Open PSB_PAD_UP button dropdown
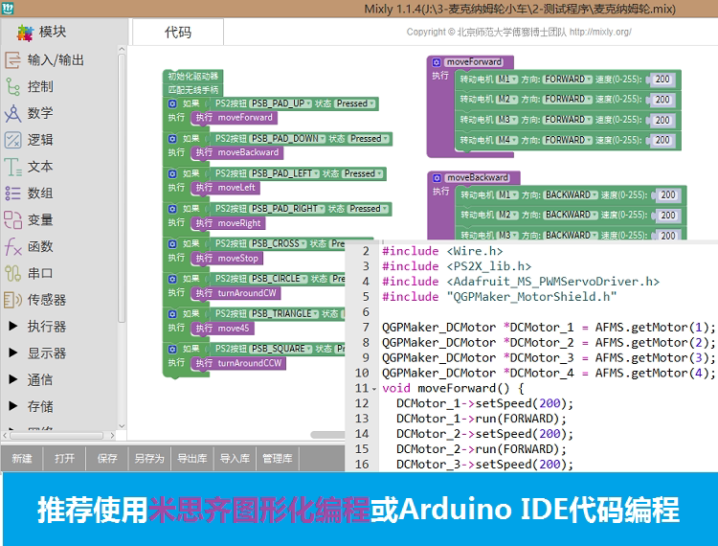 click(281, 103)
